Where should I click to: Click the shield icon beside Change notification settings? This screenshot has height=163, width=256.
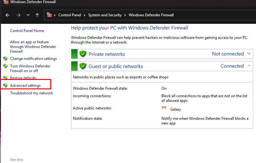tap(5, 59)
